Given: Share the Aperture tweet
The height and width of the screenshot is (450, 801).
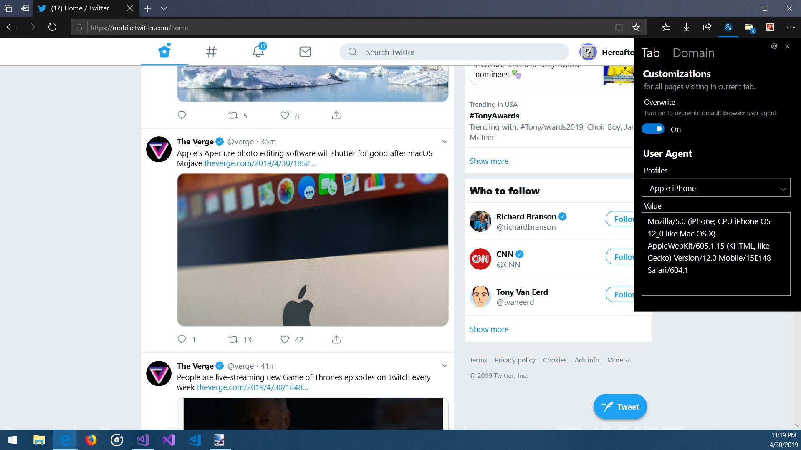Looking at the screenshot, I should pyautogui.click(x=336, y=339).
